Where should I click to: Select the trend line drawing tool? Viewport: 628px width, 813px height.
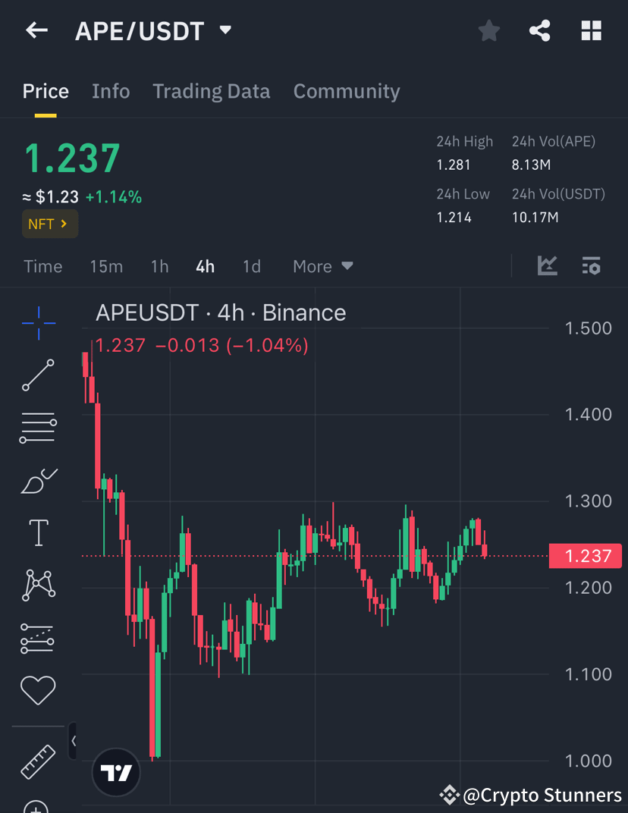(38, 375)
